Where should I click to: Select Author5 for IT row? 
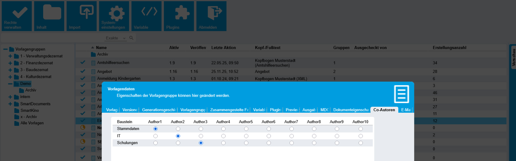tap(246, 136)
